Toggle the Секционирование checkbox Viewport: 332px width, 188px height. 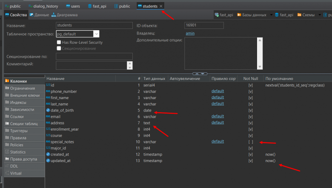(59, 48)
